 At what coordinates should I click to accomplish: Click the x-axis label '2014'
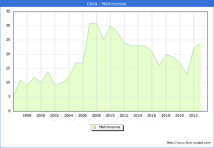pyautogui.click(x=138, y=115)
